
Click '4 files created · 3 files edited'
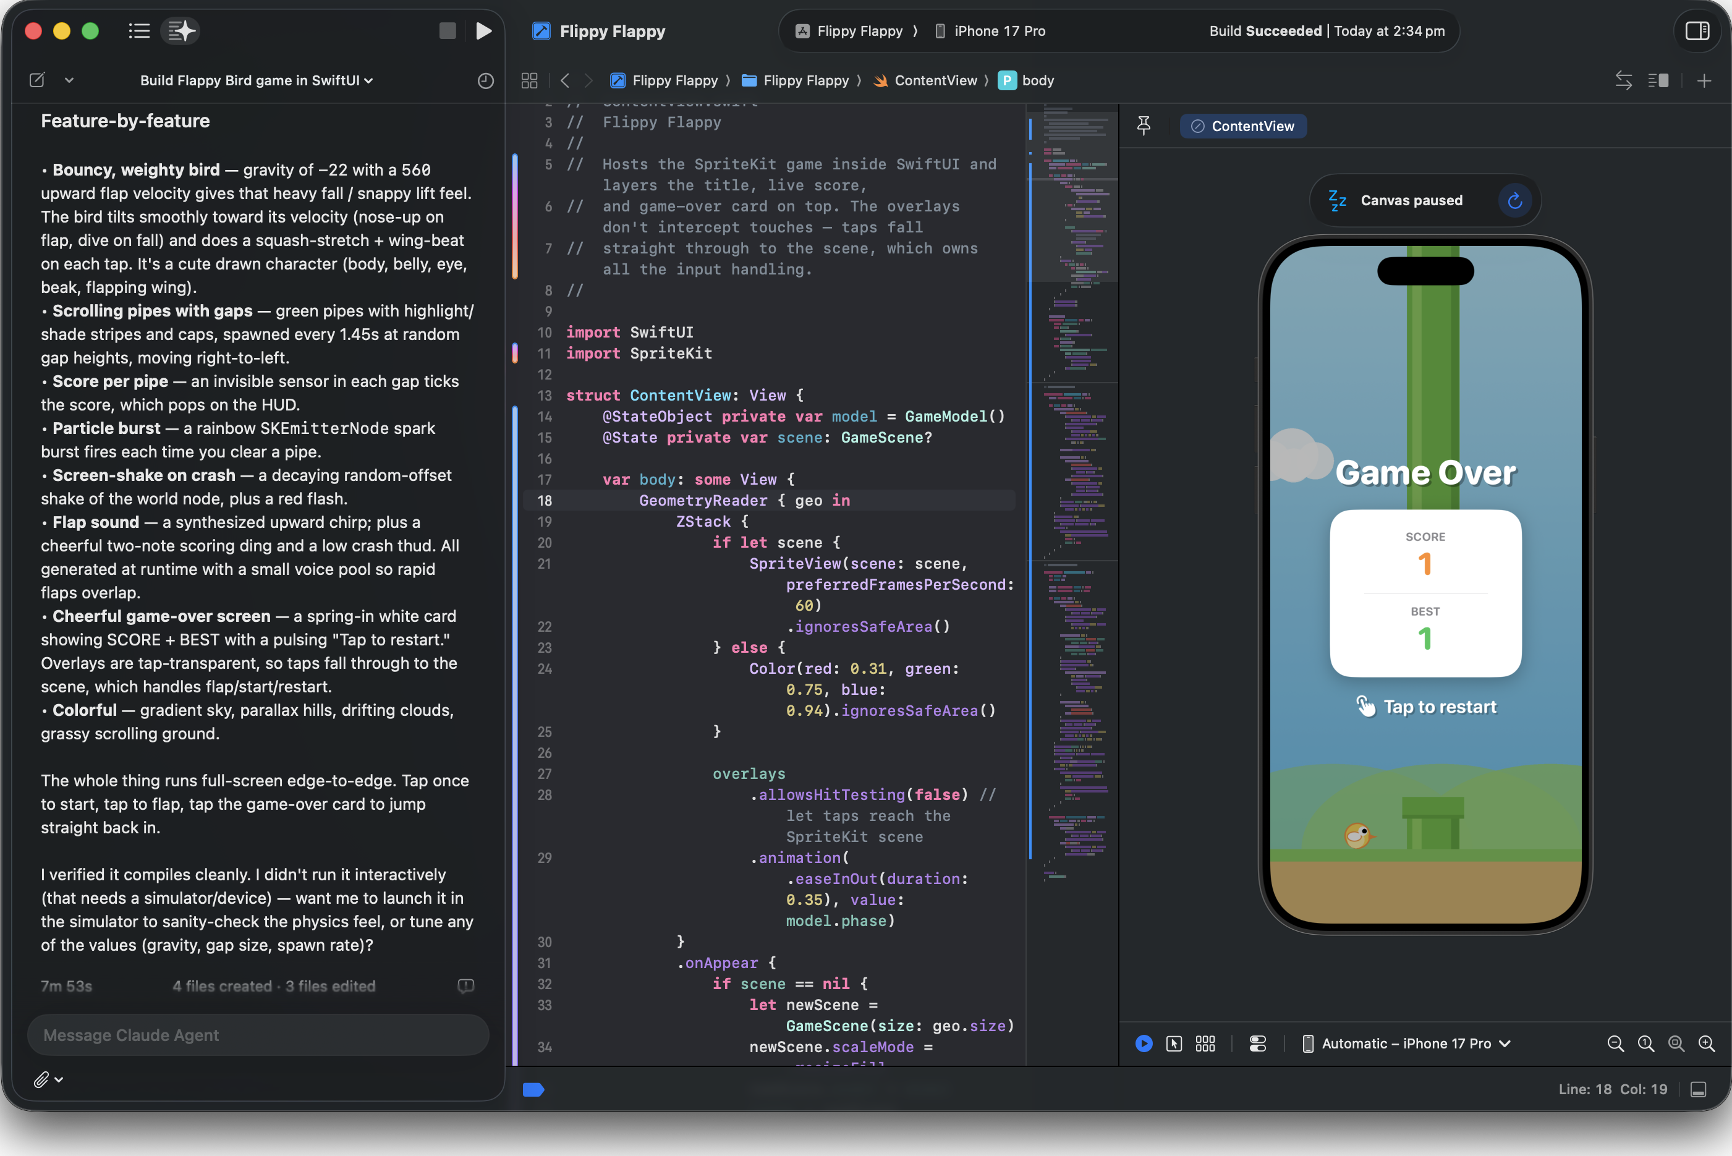coord(274,986)
